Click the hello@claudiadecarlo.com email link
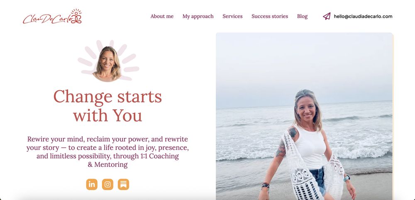Viewport: 415px width, 200px height. point(363,17)
